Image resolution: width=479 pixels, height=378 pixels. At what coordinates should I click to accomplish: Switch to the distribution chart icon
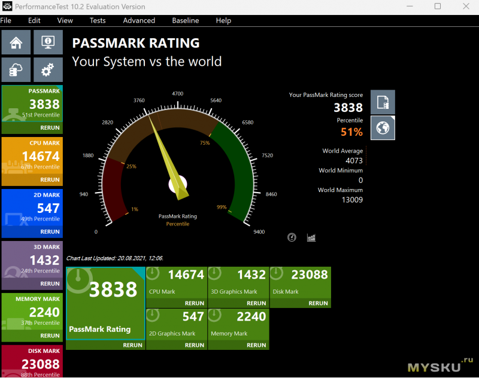[311, 237]
